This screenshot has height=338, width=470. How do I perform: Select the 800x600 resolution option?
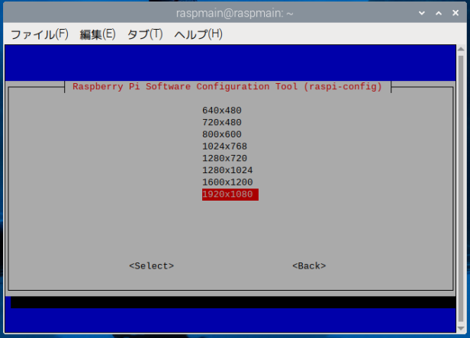pyautogui.click(x=222, y=134)
